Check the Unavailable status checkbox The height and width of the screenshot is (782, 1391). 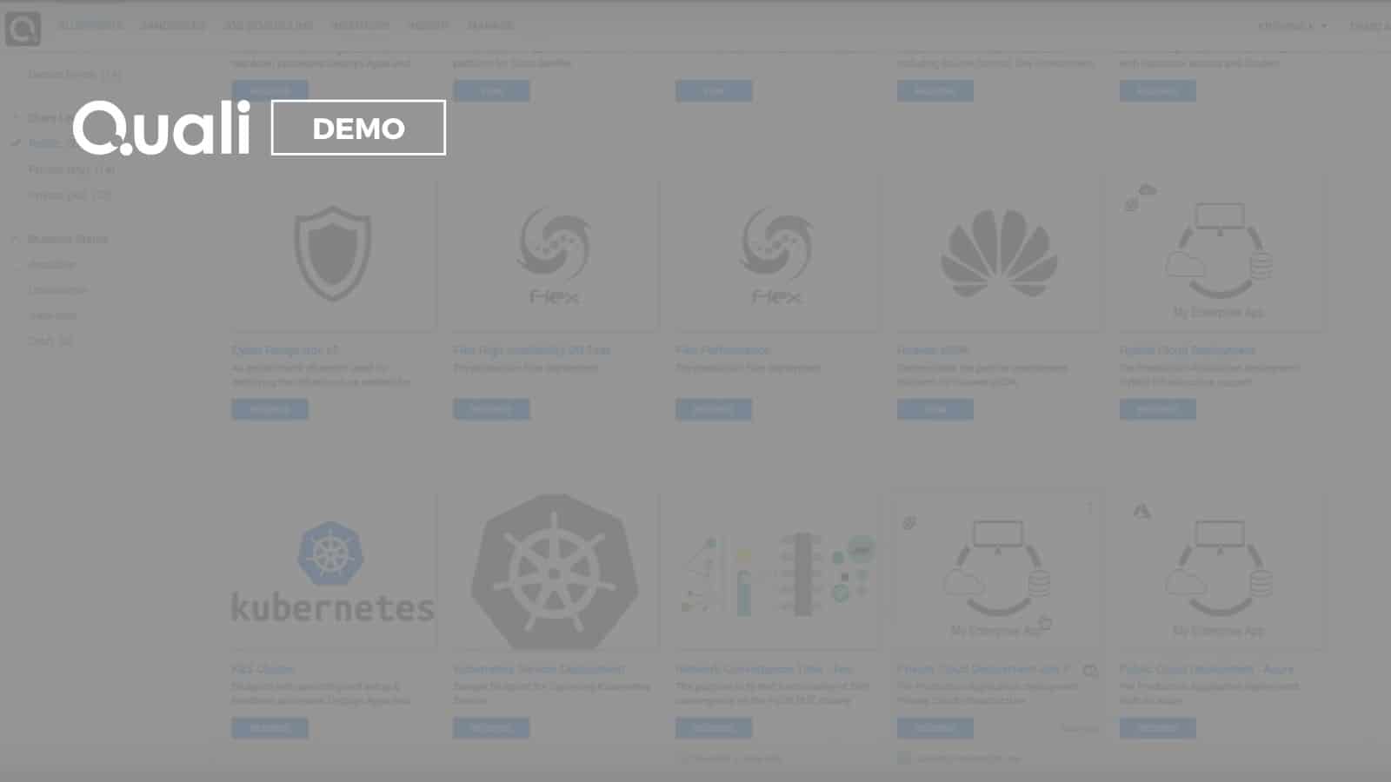(17, 289)
